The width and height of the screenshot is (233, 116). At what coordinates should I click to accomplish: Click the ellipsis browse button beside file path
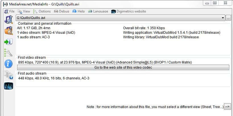point(228,18)
